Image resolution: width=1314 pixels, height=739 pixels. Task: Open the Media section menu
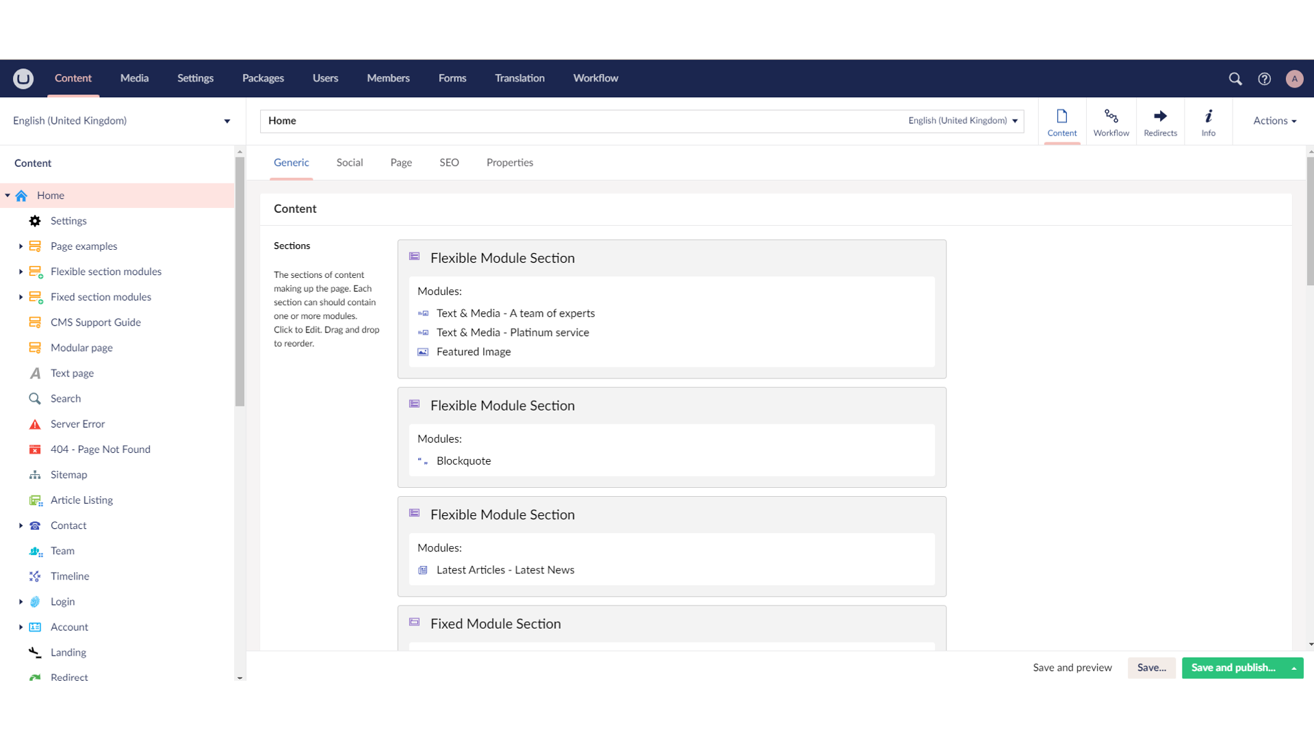coord(134,79)
